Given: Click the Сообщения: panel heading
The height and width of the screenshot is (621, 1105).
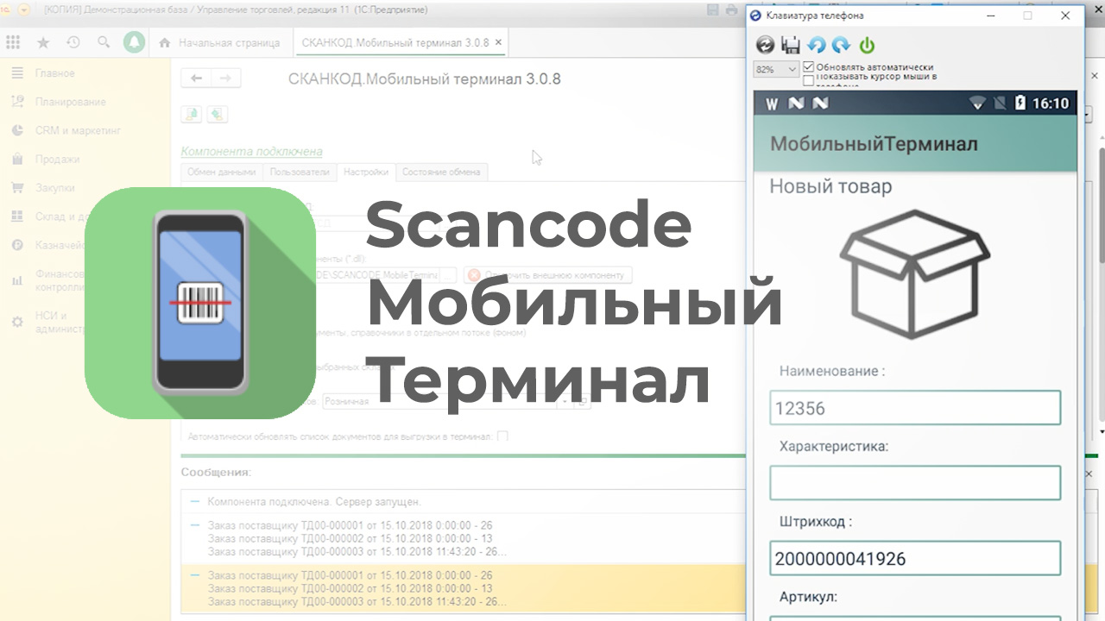Looking at the screenshot, I should tap(216, 473).
